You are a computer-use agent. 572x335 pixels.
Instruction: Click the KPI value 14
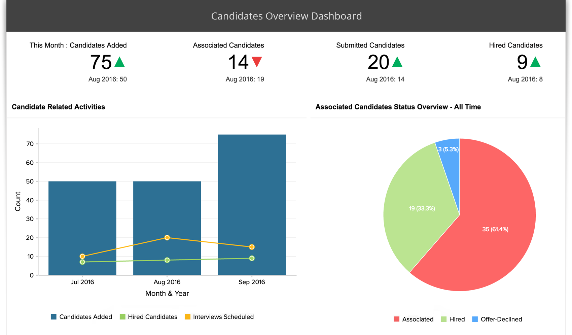pyautogui.click(x=238, y=62)
